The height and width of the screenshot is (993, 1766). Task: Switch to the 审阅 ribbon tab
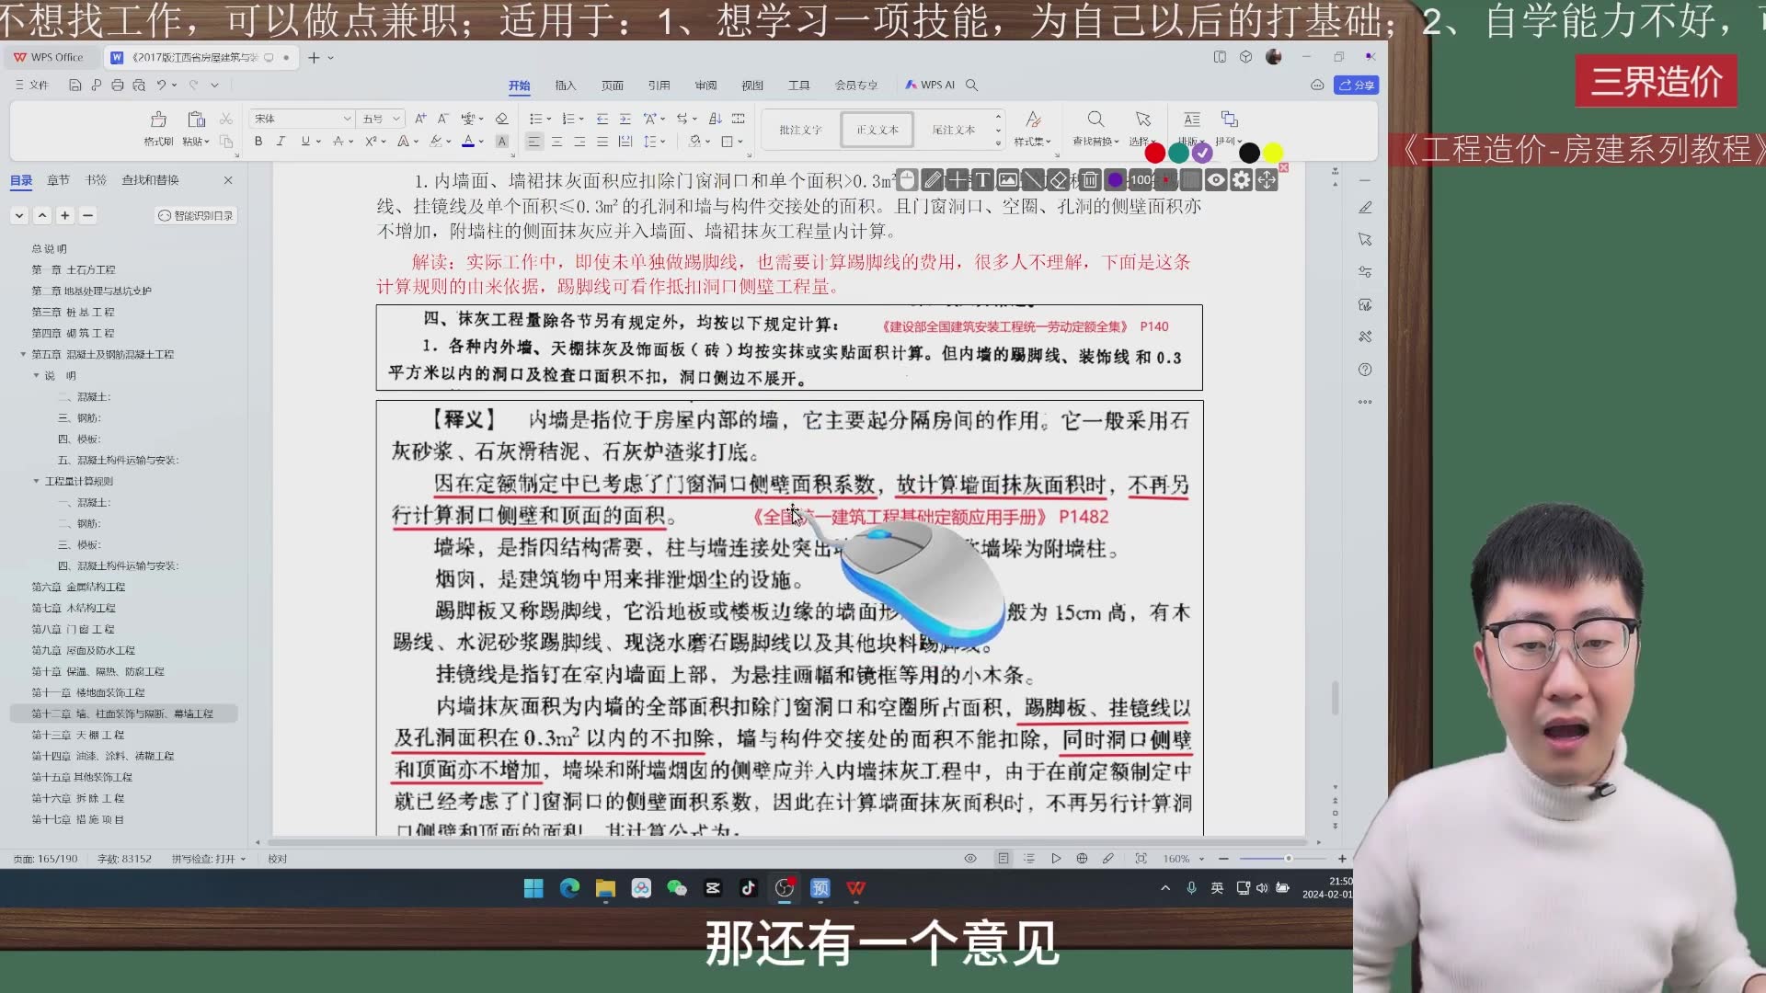[705, 85]
